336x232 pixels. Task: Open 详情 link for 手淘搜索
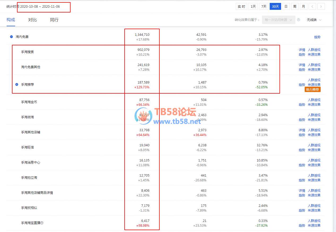[302, 50]
